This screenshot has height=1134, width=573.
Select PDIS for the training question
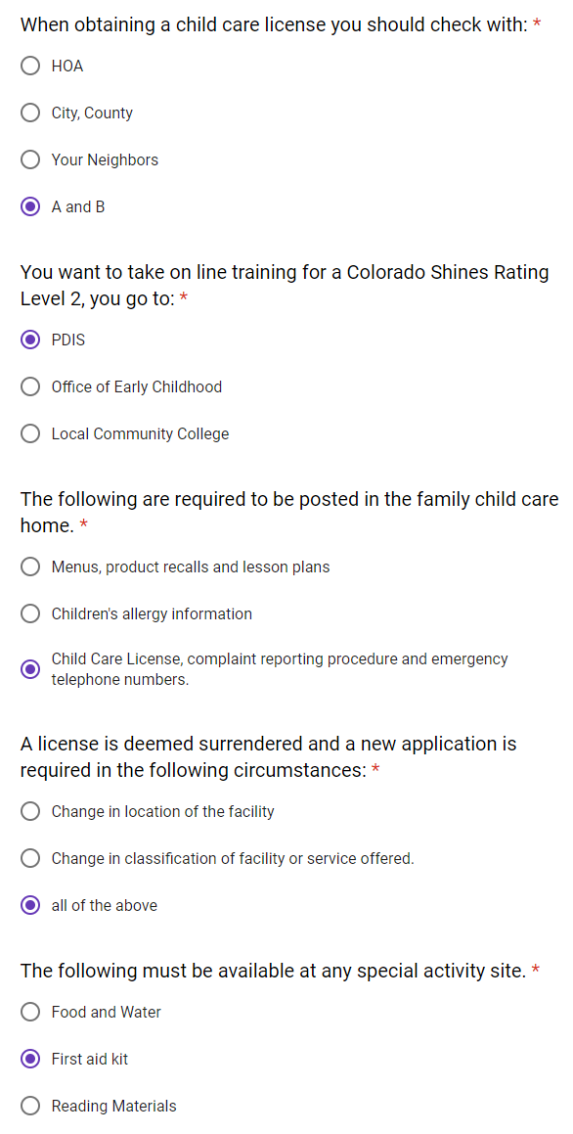(30, 340)
